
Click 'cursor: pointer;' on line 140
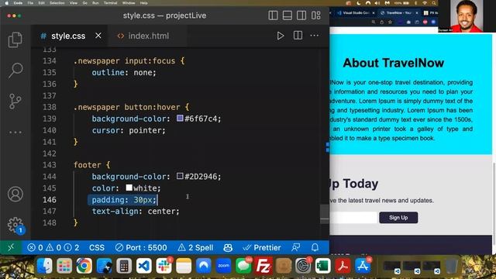[x=129, y=130]
